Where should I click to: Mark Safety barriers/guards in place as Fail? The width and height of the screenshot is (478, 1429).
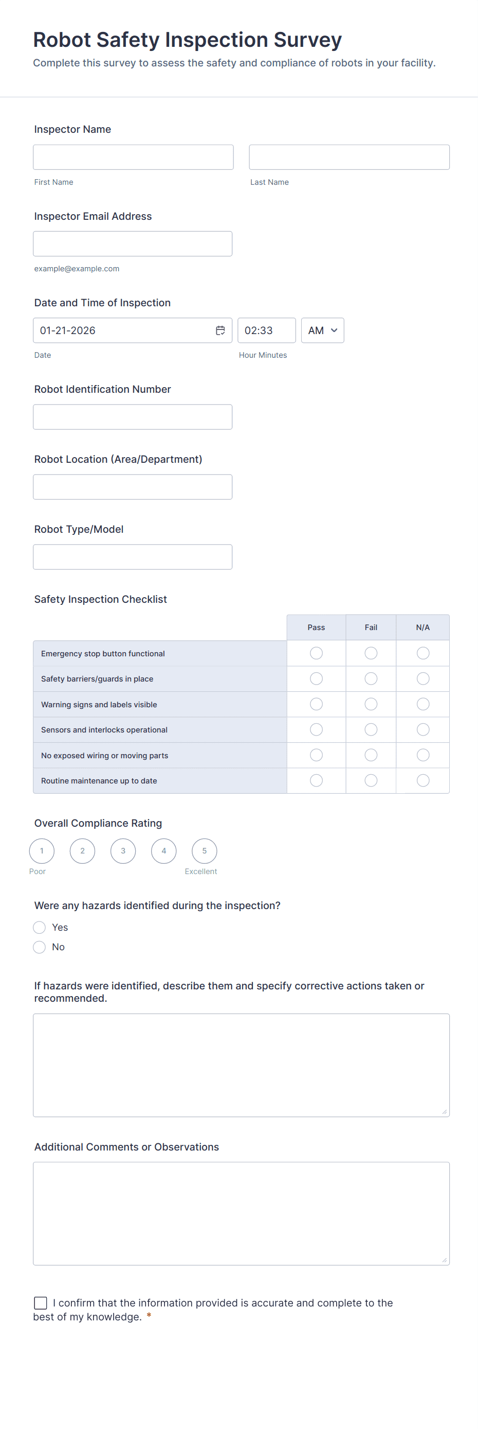coord(371,679)
